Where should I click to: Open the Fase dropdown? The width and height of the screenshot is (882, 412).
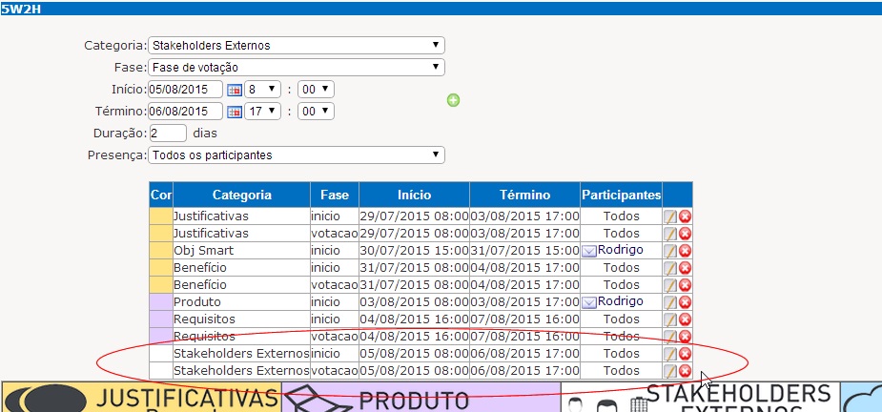296,67
